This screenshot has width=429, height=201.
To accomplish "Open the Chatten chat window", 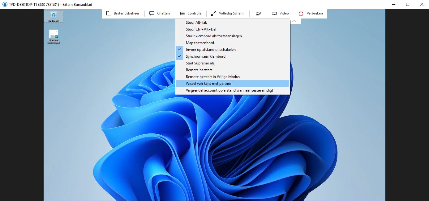I will pyautogui.click(x=160, y=13).
